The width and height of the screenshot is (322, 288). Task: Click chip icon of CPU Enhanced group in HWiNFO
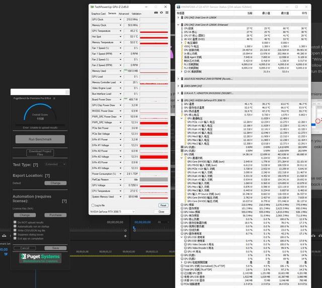pos(182,25)
